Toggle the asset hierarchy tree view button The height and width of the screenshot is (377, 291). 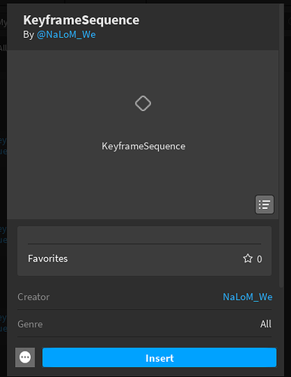pyautogui.click(x=265, y=204)
